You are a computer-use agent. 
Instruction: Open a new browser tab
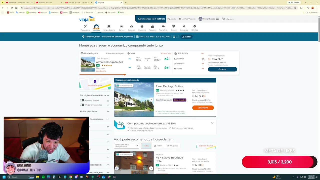point(125,2)
